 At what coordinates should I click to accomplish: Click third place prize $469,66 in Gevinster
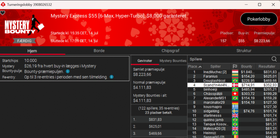point(155,134)
